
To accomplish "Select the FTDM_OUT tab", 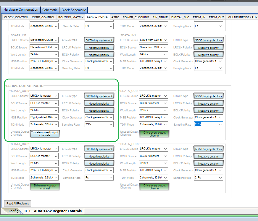I will point(216,17).
